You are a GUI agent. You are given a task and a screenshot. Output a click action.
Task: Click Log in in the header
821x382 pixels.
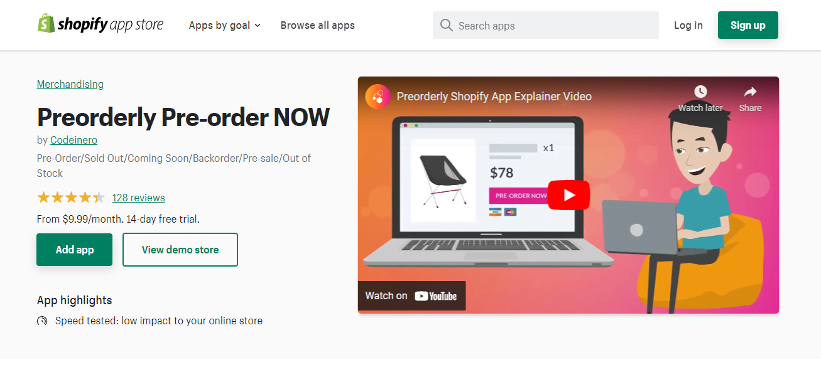tap(688, 25)
